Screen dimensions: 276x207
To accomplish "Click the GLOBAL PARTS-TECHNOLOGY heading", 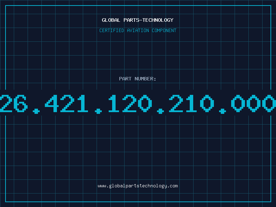I will click(138, 20).
